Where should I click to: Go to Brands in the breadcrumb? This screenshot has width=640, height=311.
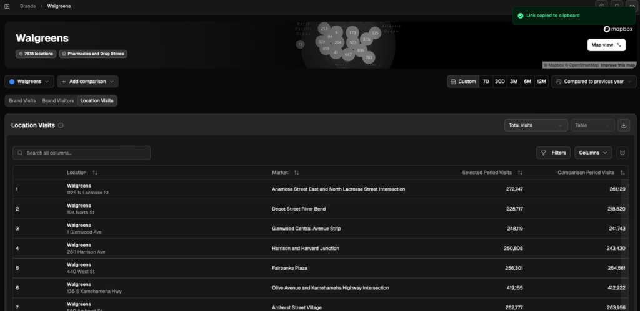coord(27,6)
